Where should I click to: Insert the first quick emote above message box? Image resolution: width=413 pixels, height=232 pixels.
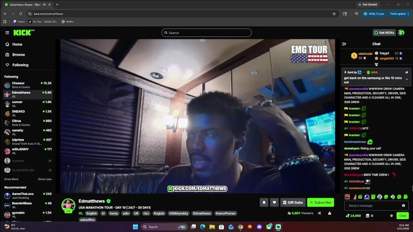pyautogui.click(x=347, y=197)
